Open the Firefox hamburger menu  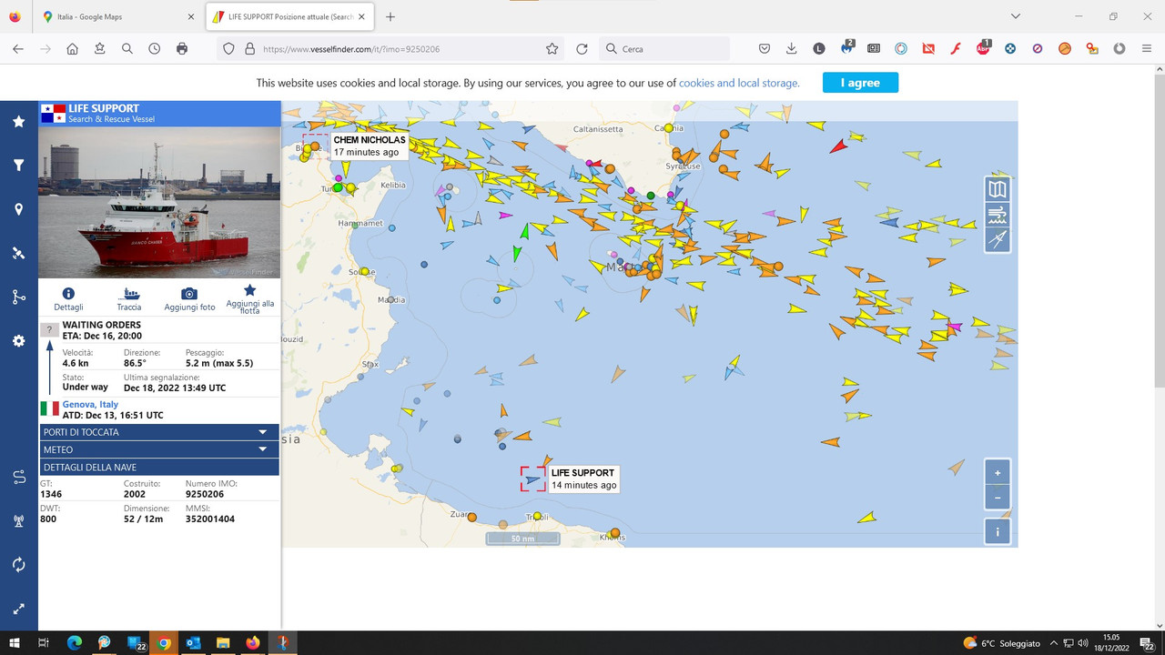(x=1147, y=49)
